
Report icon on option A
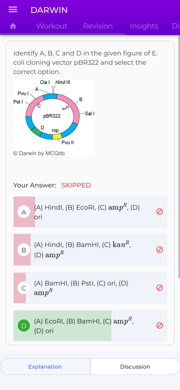click(x=159, y=212)
